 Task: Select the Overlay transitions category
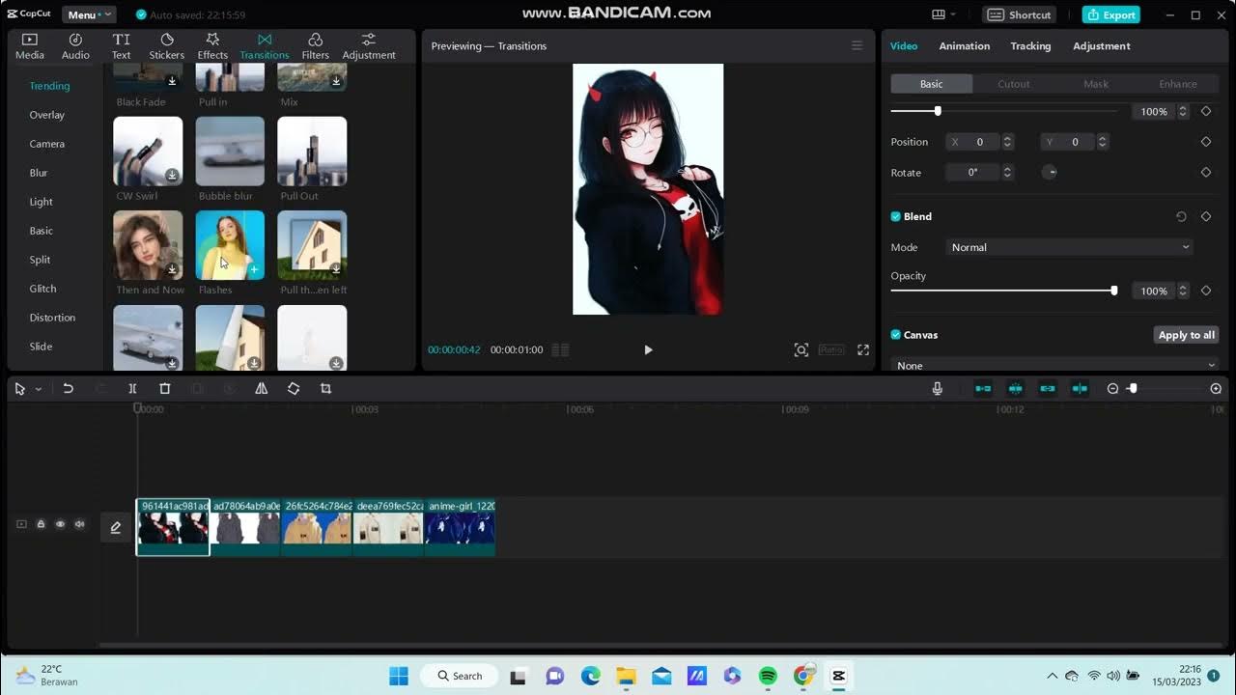point(47,115)
